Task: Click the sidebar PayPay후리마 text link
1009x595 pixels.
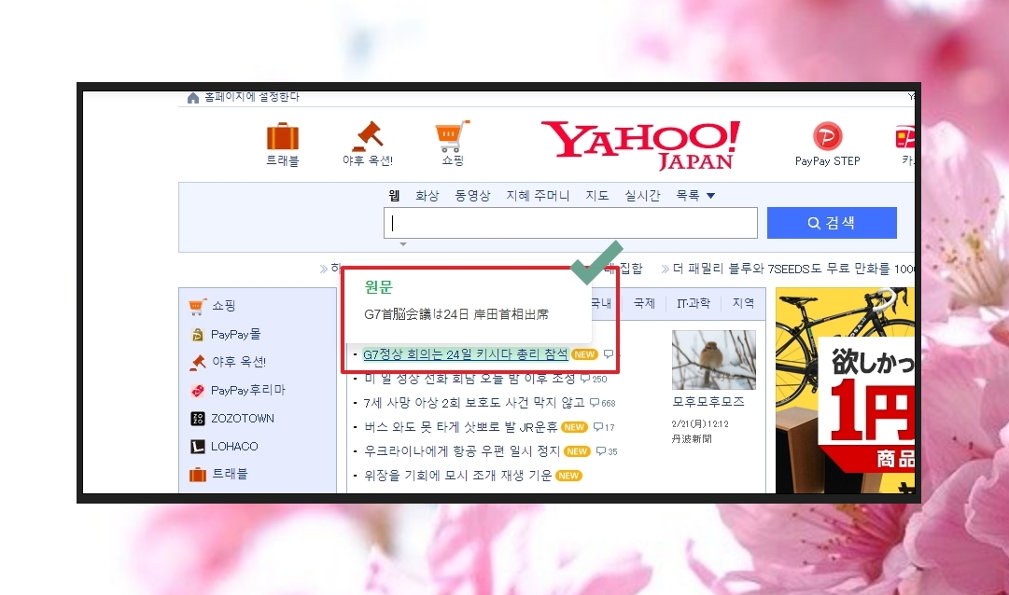Action: [247, 391]
